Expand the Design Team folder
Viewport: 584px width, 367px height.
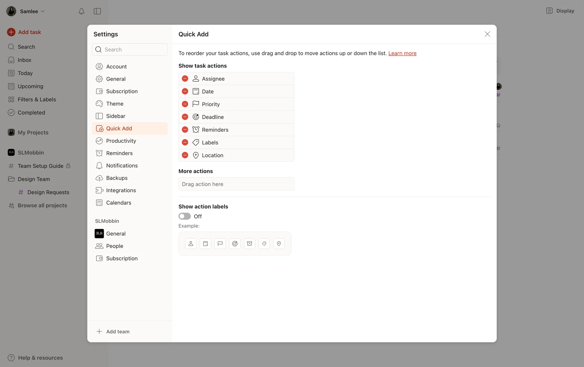tap(33, 179)
